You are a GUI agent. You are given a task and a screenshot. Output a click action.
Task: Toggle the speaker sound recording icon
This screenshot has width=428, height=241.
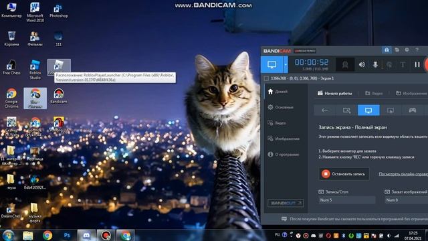(x=362, y=65)
